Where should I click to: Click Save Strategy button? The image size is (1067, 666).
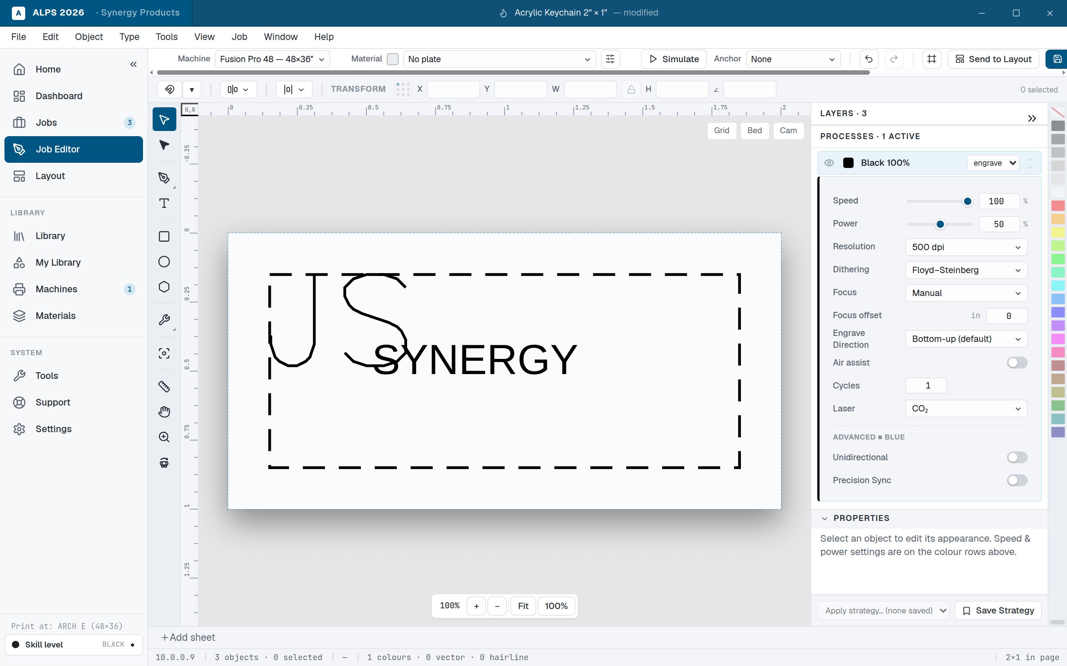998,610
